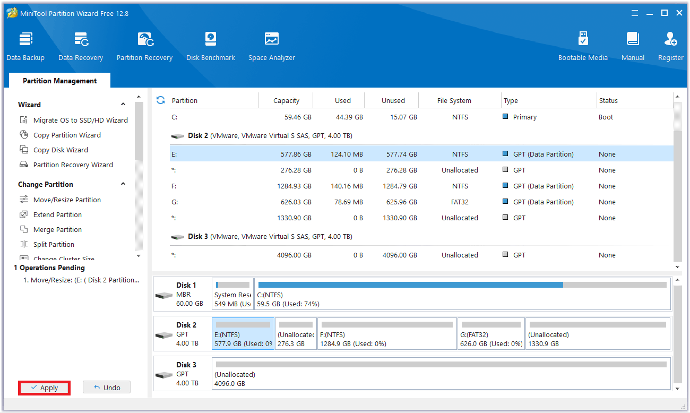Select the F: partition row
Screen dimensions: 690x413
(x=421, y=186)
